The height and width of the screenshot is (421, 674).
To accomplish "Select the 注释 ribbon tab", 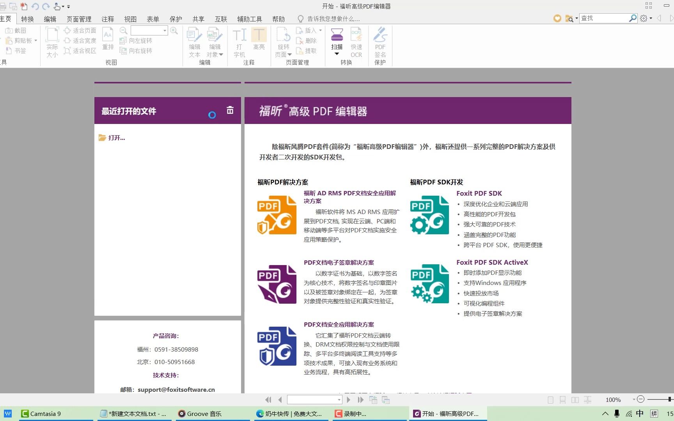I will 108,19.
